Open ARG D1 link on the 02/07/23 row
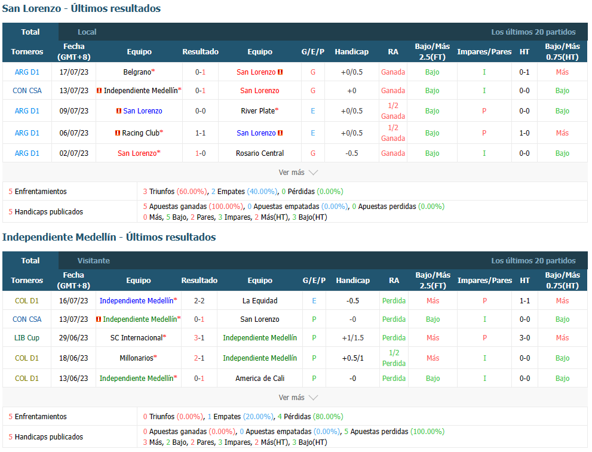 (27, 153)
